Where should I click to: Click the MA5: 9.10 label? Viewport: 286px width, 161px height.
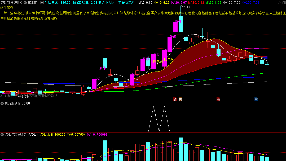[x=145, y=3]
